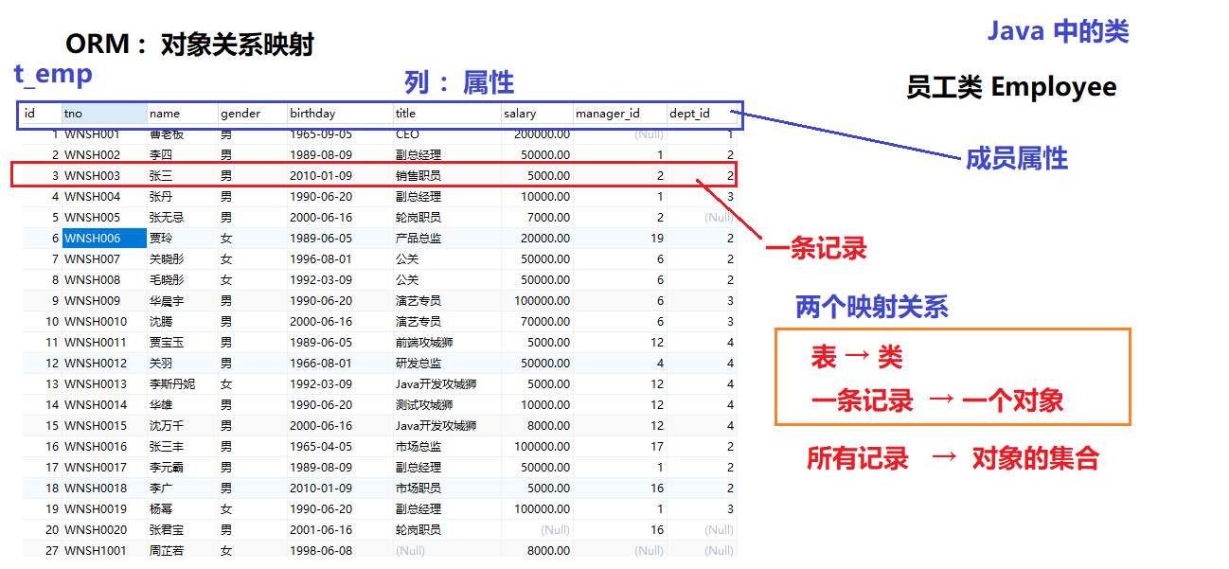The width and height of the screenshot is (1229, 569).
Task: Click the WNSH005 cell
Action: [104, 217]
